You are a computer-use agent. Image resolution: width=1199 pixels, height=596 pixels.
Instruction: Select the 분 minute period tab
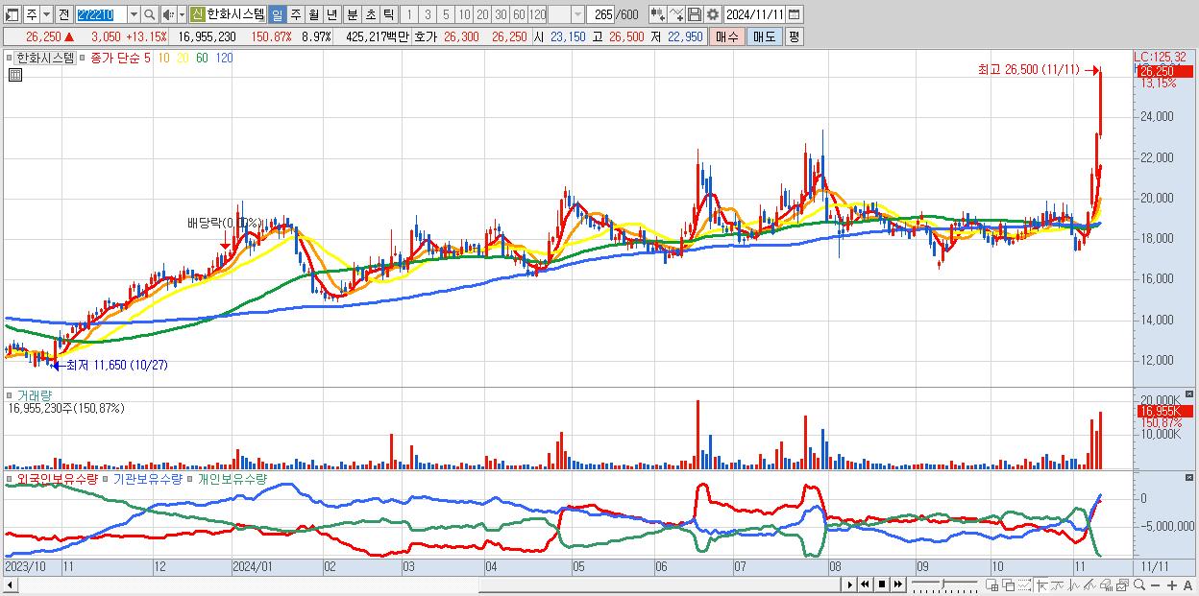pos(353,14)
